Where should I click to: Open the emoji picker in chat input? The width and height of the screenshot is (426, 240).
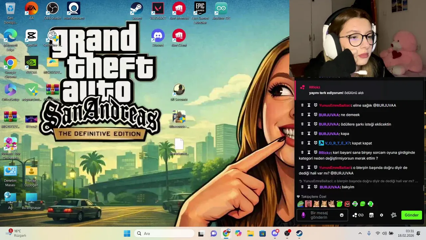(341, 215)
